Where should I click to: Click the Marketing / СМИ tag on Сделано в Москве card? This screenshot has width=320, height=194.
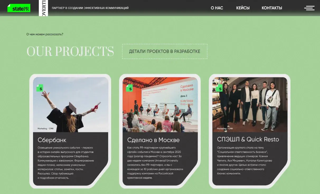click(x=135, y=129)
